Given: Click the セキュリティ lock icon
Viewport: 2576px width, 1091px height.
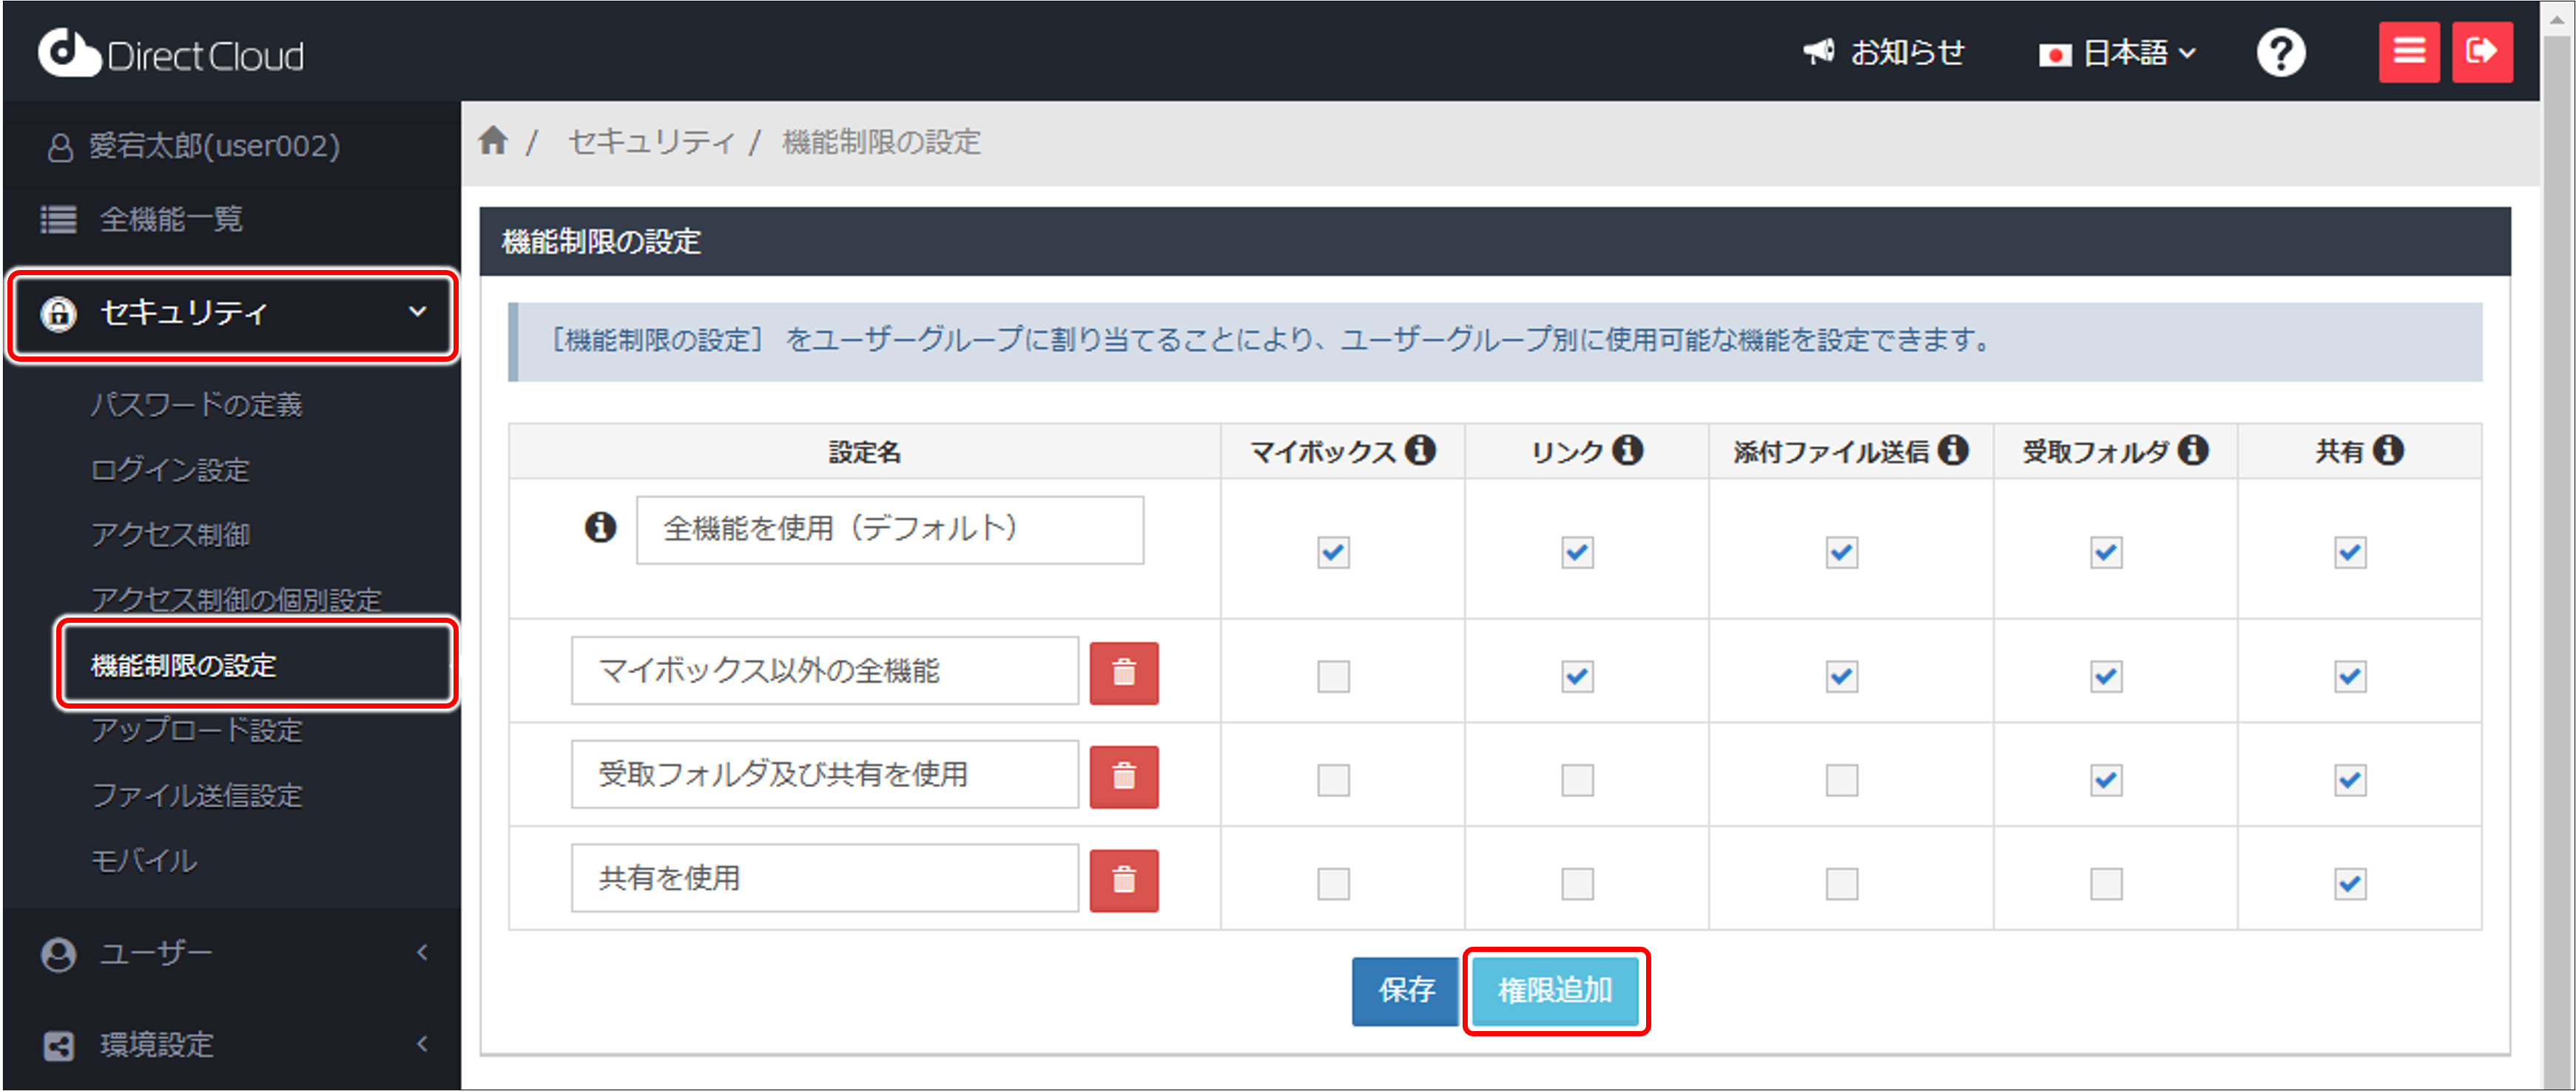Looking at the screenshot, I should [x=58, y=313].
